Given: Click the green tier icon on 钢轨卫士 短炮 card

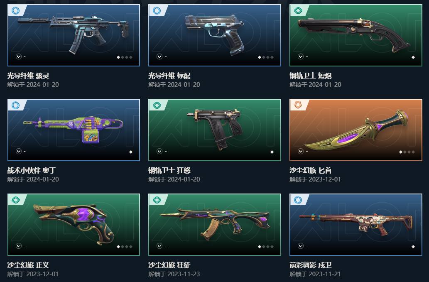Looking at the screenshot, I should point(298,11).
